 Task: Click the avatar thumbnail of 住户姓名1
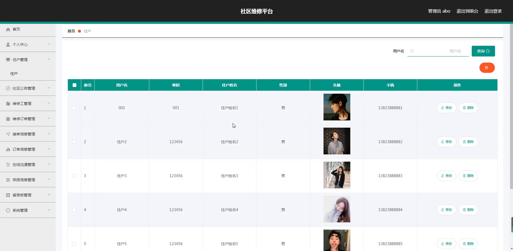tap(337, 107)
